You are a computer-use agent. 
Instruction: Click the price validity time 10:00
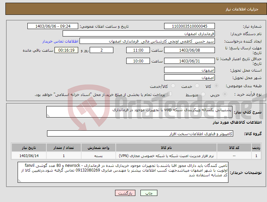[138, 61]
